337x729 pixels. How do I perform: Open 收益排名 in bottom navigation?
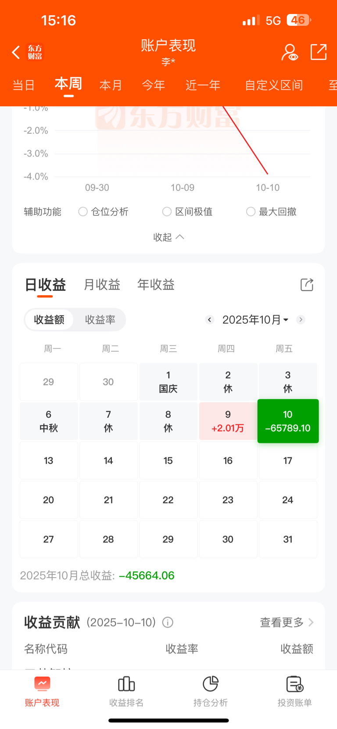[x=126, y=691]
